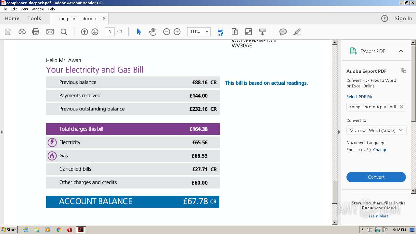Click the taskbar clock 9:18 PM
Viewport: 416px width, 234px height.
point(399,230)
